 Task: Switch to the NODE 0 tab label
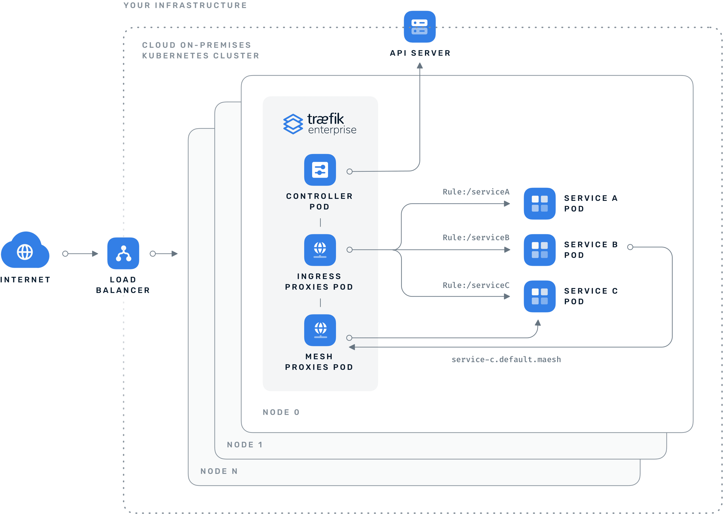coord(281,412)
